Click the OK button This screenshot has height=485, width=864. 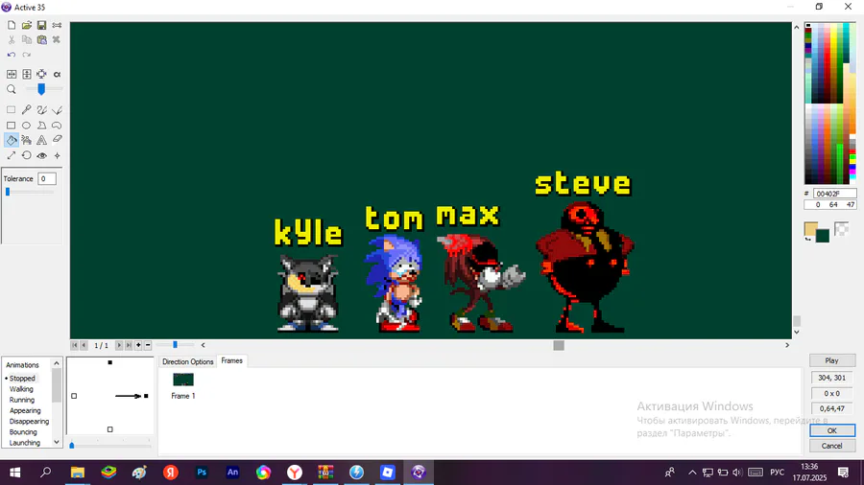coord(832,430)
